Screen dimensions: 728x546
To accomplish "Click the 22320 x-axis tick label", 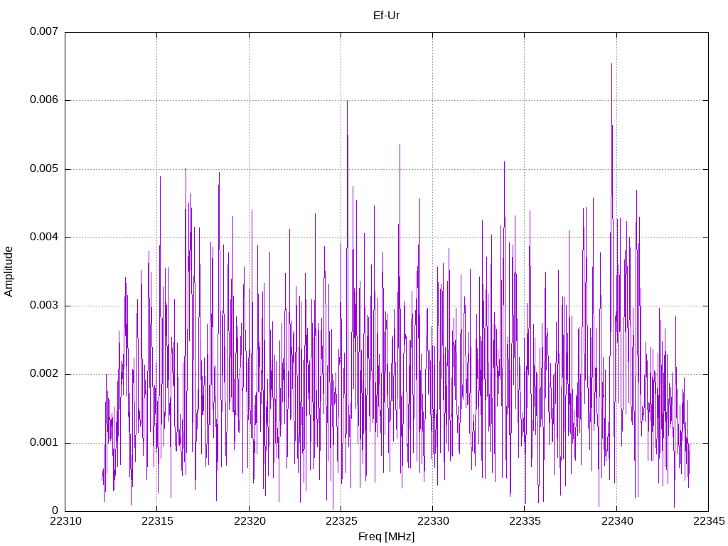I will click(250, 521).
